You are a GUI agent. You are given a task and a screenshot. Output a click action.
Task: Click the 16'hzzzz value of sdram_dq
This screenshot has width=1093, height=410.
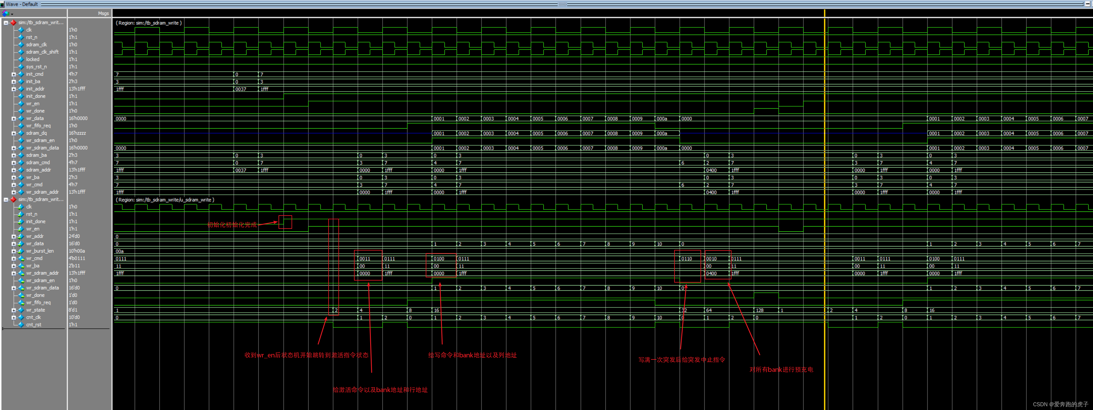click(78, 133)
